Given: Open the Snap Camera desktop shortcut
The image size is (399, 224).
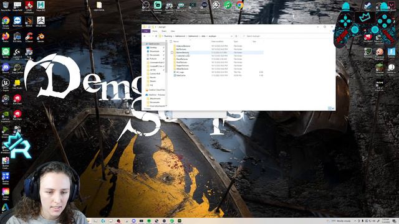Looking at the screenshot, I should (x=17, y=68).
